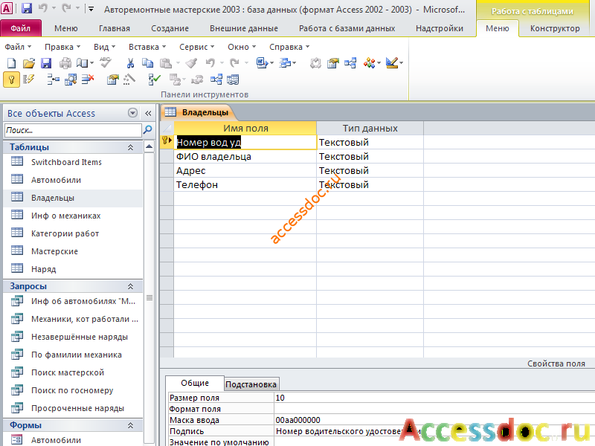Collapse the Таблицы group
The height and width of the screenshot is (446, 595).
[x=131, y=147]
